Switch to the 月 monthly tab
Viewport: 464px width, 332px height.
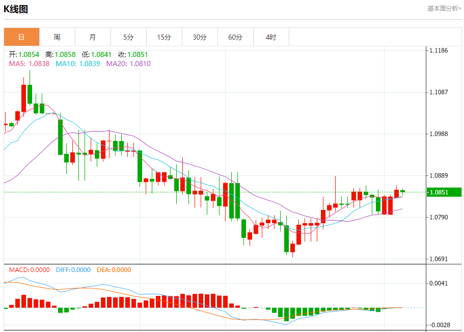point(93,37)
